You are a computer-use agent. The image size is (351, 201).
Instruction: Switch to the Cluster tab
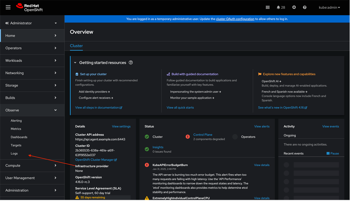click(76, 46)
